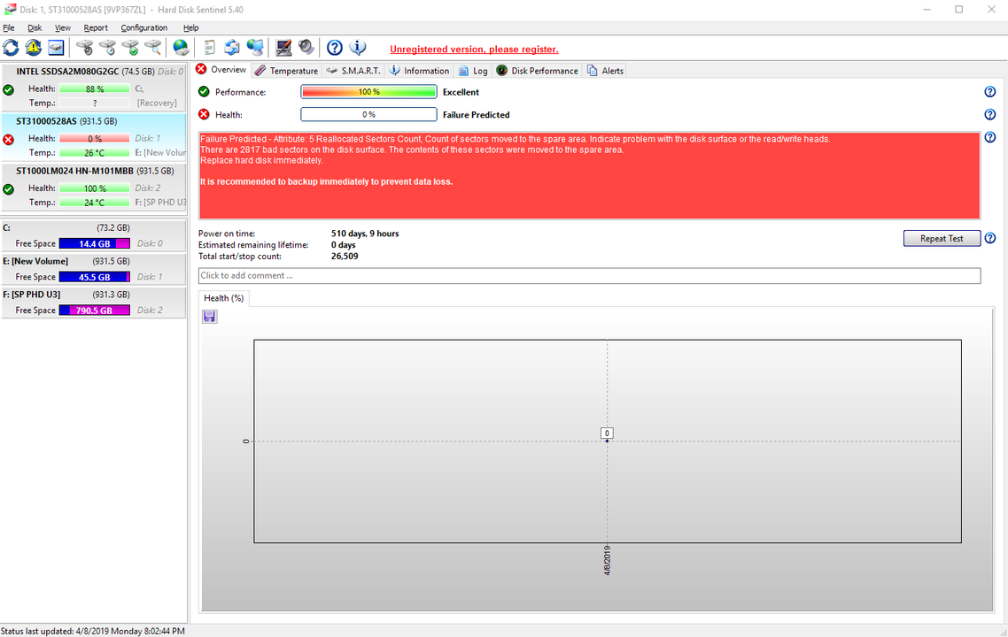This screenshot has height=637, width=1008.
Task: Click the Repeat Test button
Action: coord(942,238)
